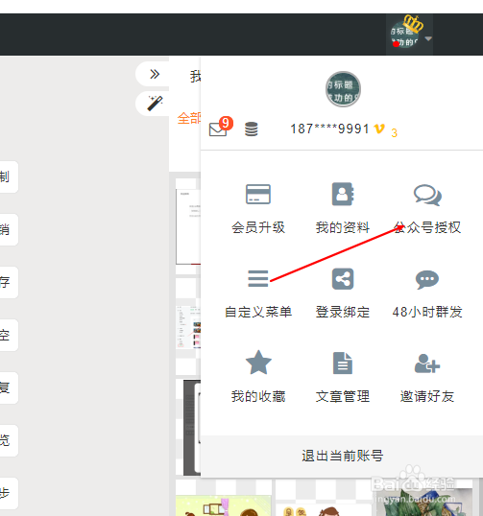
Task: Click the level number 3 beside V badge
Action: coord(394,133)
